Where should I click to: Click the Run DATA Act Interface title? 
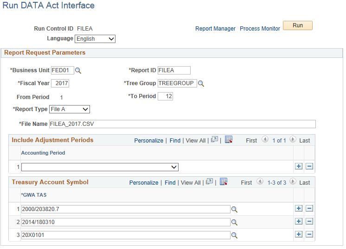(49, 5)
